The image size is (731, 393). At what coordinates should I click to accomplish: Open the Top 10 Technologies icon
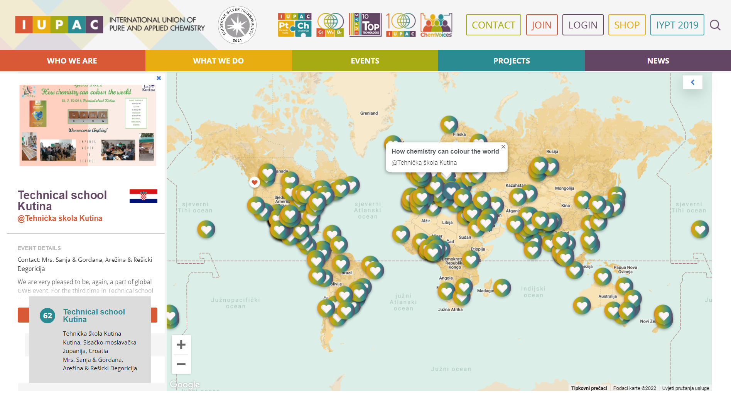(365, 25)
